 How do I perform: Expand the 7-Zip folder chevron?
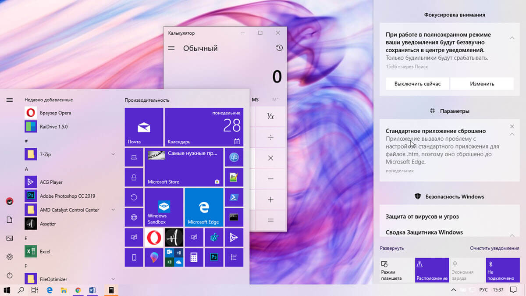(x=113, y=154)
